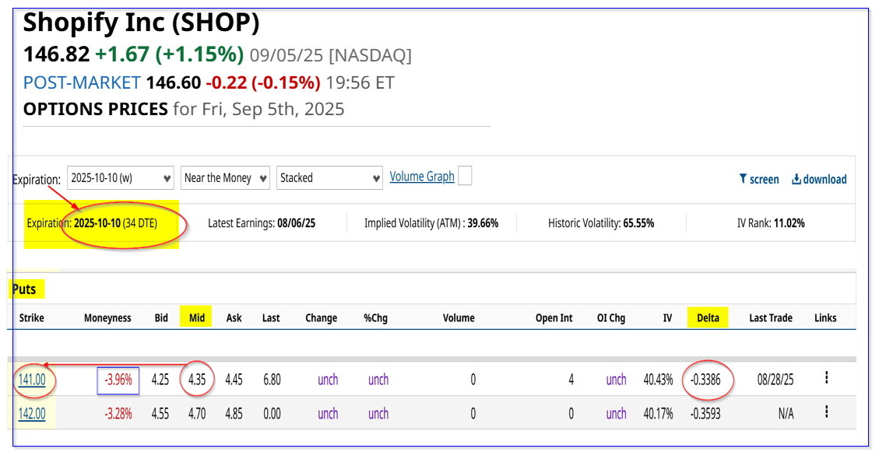Sort by Bid column header
Screen dimensions: 879x452
coord(161,318)
